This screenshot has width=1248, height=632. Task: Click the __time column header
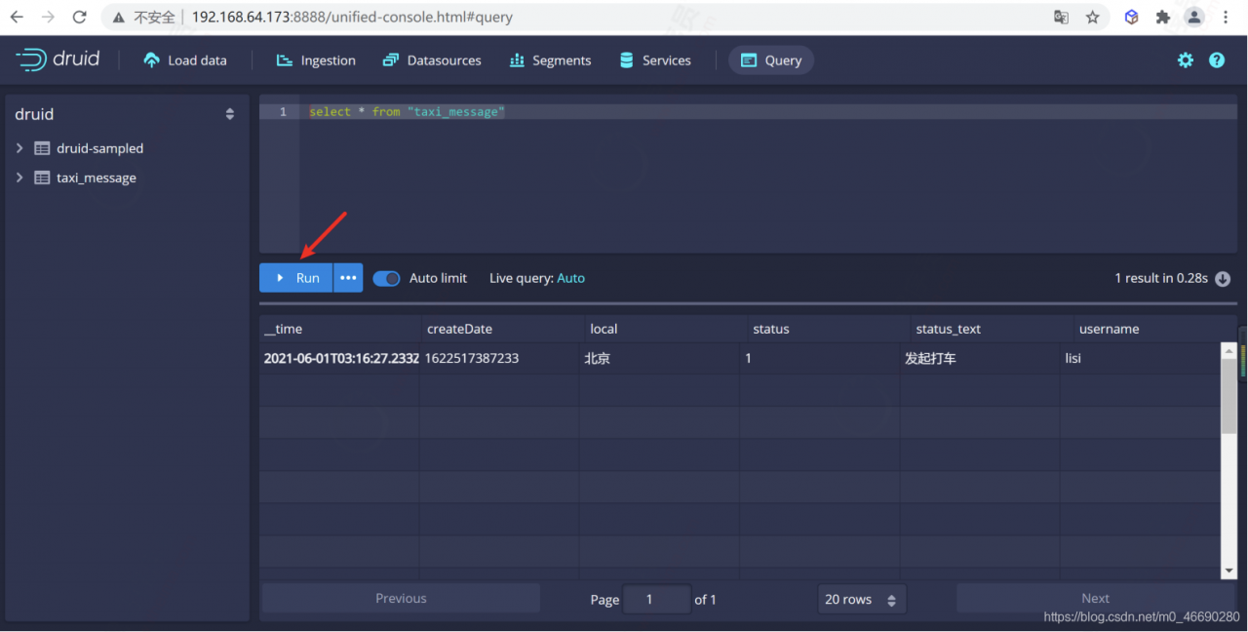click(x=339, y=329)
